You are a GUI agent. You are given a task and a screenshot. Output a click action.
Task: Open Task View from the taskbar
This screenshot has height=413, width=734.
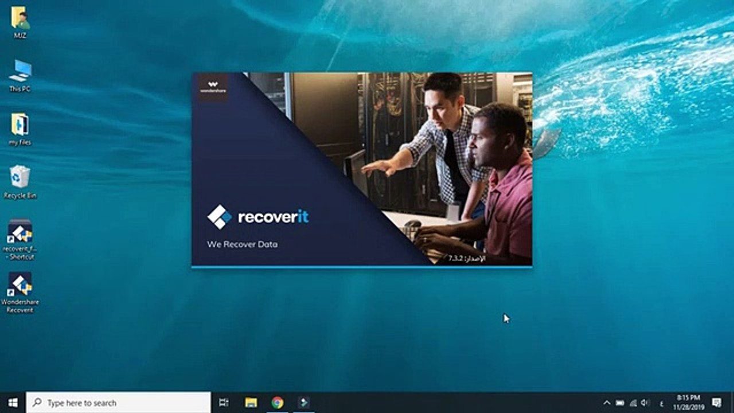[x=224, y=403]
